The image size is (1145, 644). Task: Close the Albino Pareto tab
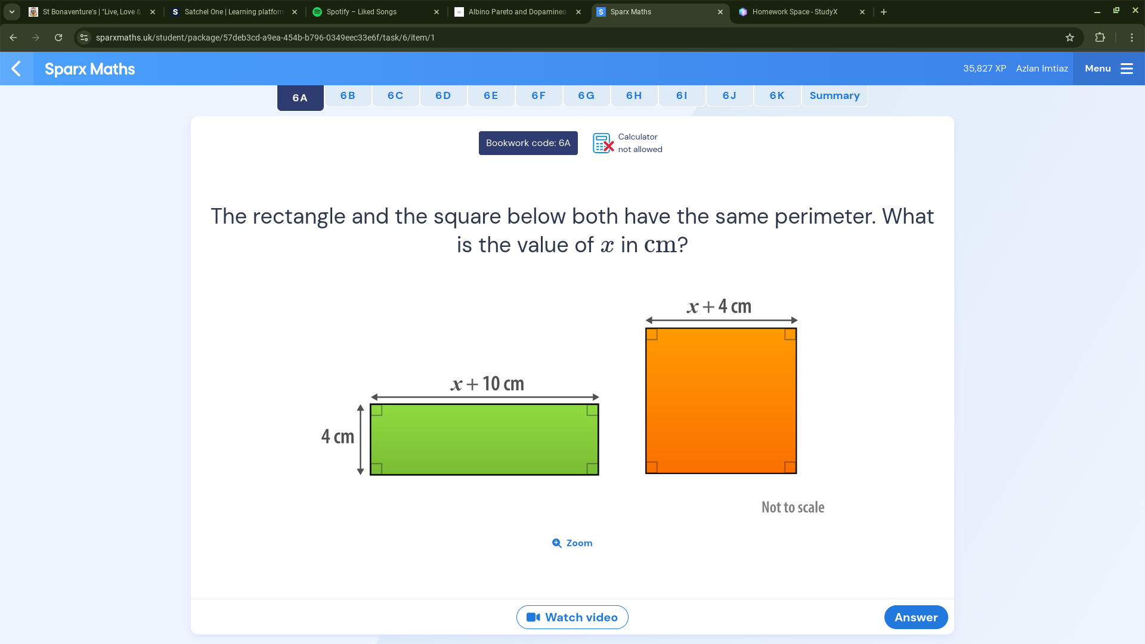[578, 12]
